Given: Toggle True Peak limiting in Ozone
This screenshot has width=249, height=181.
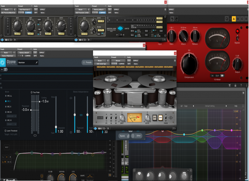Looking at the screenshot, I should (35, 92).
